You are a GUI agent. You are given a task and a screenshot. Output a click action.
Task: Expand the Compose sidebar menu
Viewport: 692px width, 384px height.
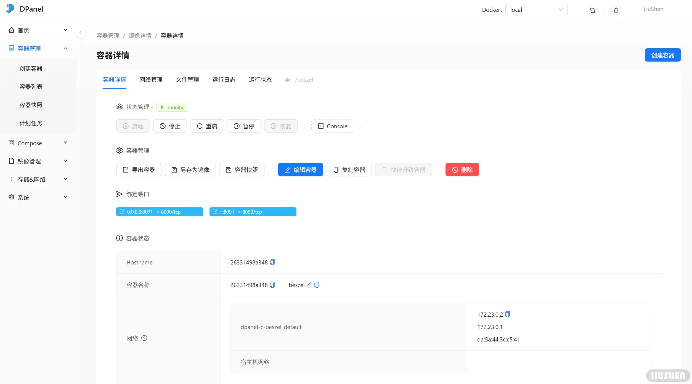point(38,143)
